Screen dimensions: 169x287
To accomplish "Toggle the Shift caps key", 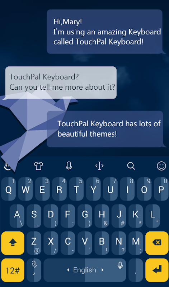I will (x=13, y=243).
